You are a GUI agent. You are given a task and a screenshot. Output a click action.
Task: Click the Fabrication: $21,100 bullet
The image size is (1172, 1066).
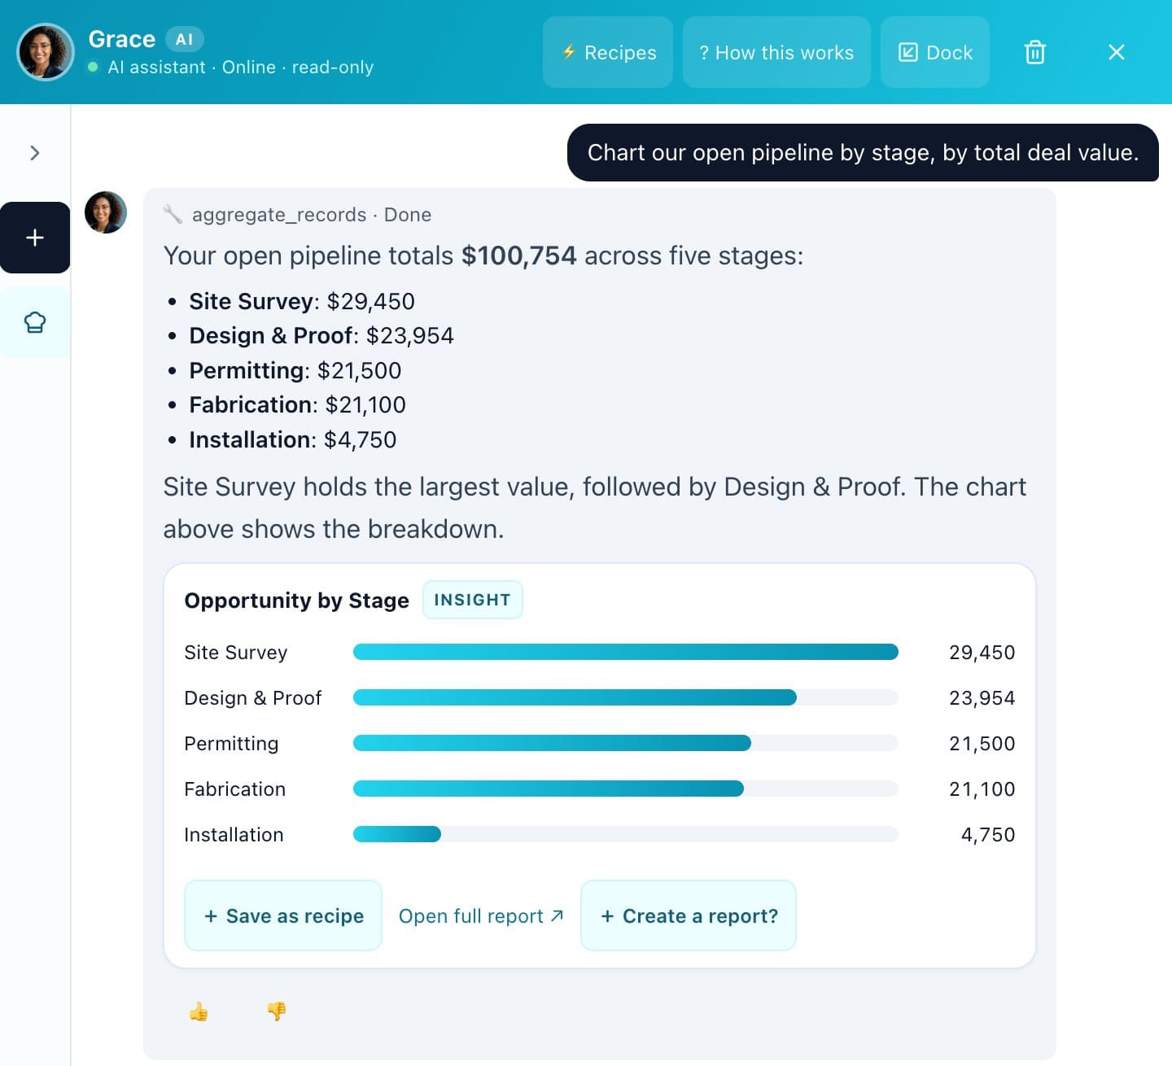point(298,404)
